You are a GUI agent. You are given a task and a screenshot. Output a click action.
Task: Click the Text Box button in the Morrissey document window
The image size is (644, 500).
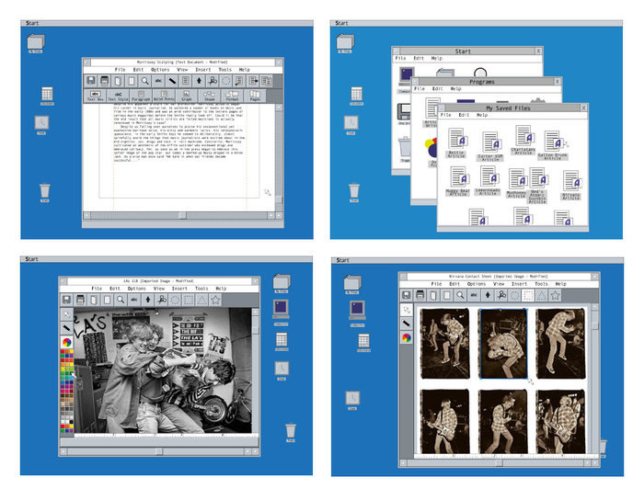point(96,96)
